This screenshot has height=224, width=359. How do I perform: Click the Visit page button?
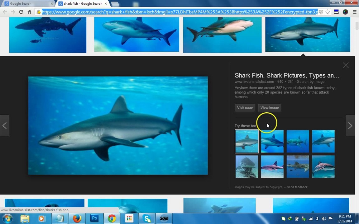[245, 108]
